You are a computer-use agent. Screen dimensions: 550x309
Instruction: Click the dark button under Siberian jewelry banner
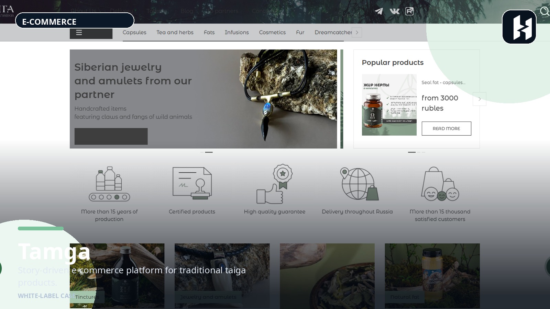111,136
